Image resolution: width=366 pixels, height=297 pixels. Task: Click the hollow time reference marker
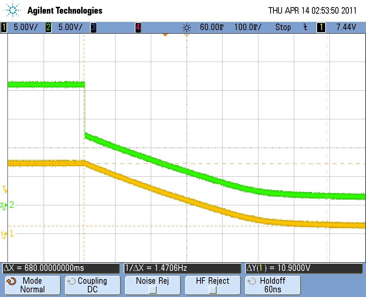pos(187,35)
